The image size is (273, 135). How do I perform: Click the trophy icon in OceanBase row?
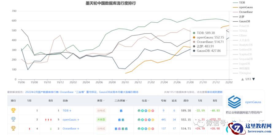13,128
